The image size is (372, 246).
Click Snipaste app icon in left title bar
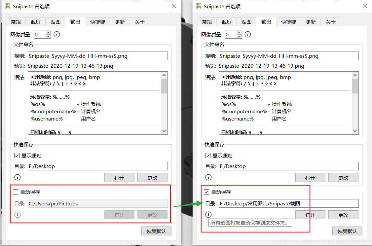(8, 6)
